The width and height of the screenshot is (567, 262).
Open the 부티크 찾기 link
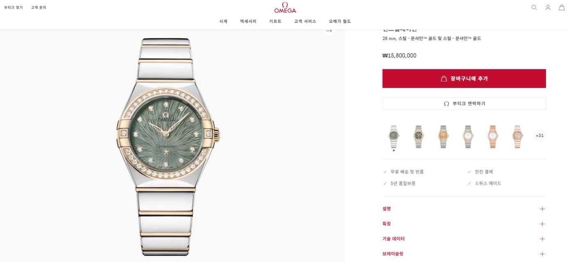click(x=14, y=7)
